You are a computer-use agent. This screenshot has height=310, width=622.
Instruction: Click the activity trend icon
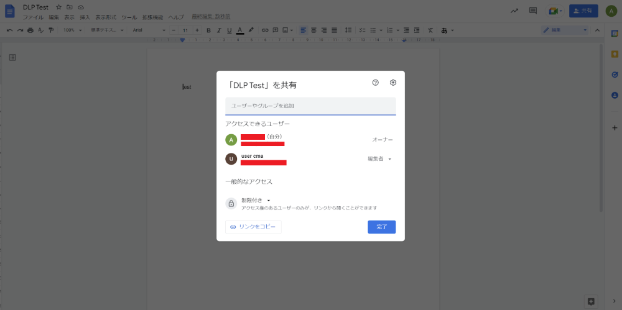[514, 11]
